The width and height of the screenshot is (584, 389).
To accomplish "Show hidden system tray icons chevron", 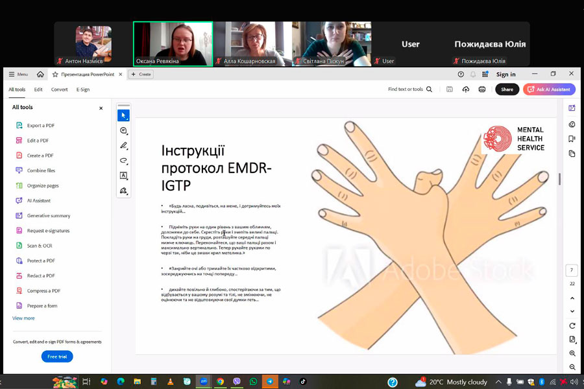I will [x=498, y=382].
